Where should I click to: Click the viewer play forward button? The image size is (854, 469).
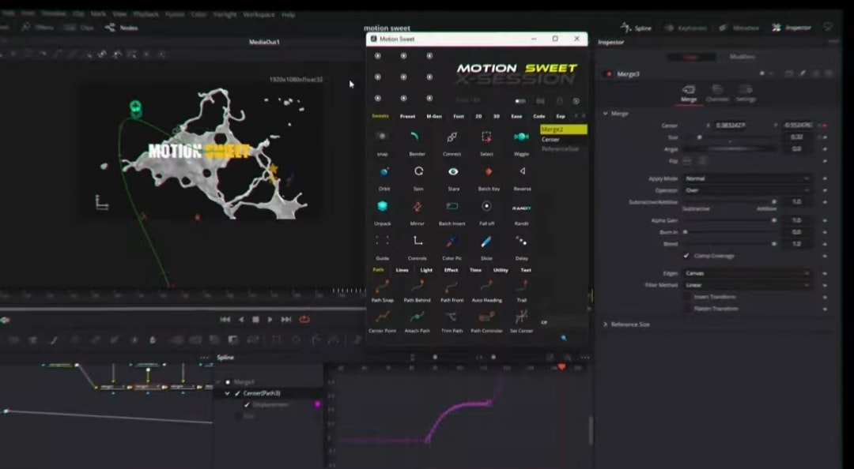pyautogui.click(x=270, y=320)
